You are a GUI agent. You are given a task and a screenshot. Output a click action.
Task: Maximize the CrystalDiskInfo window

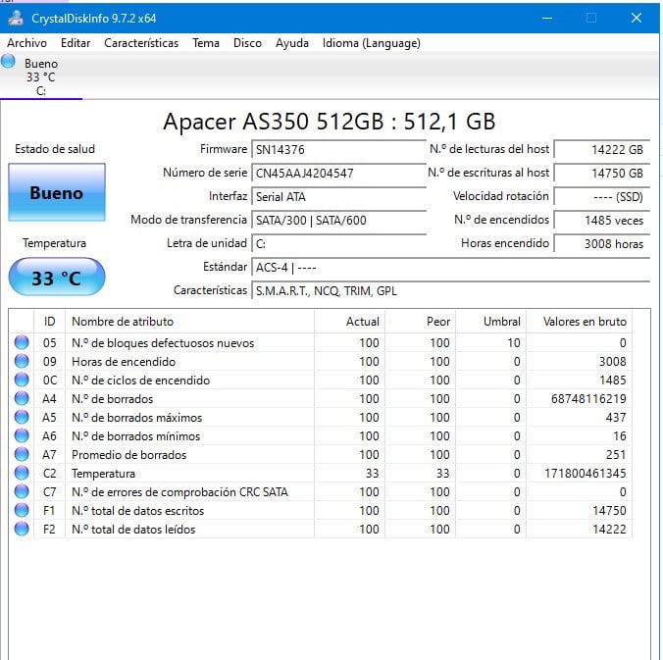[x=591, y=19]
